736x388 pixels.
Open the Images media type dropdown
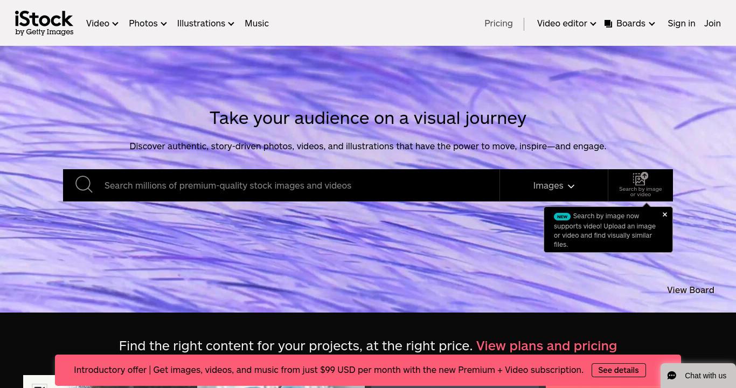click(x=554, y=185)
